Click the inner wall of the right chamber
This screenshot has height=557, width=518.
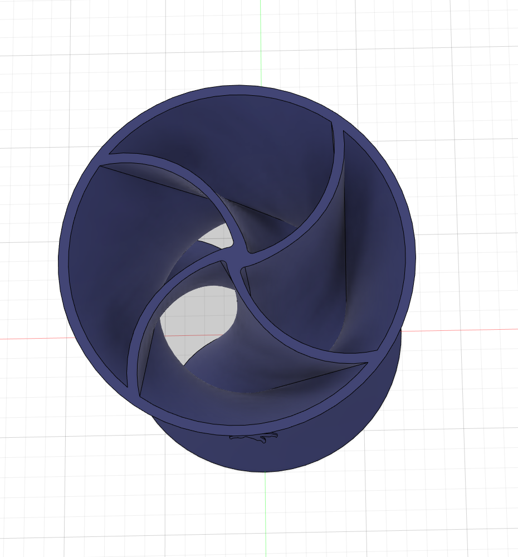379,234
